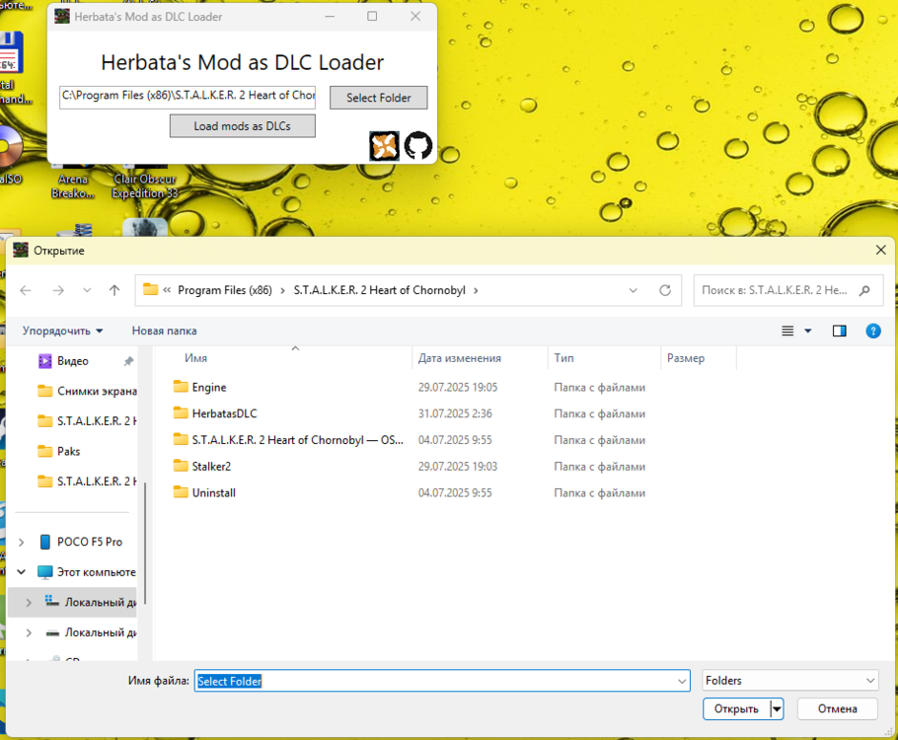Screen dimensions: 898x740
Task: Click Новая папка in the toolbar
Action: point(164,331)
